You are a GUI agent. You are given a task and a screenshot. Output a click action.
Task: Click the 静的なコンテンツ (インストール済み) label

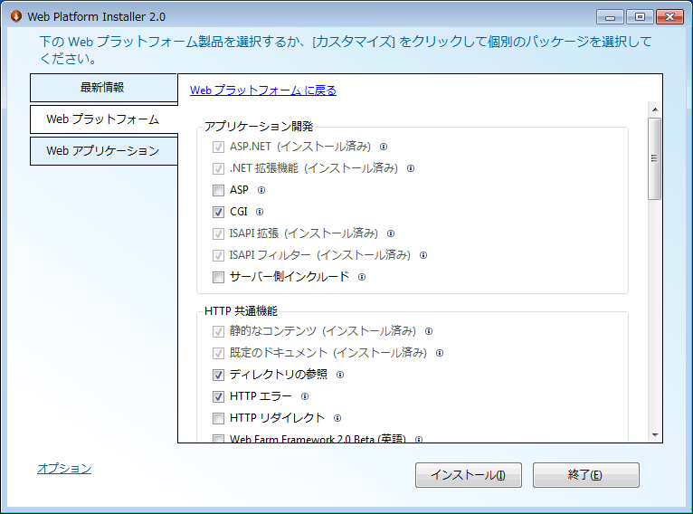click(323, 331)
